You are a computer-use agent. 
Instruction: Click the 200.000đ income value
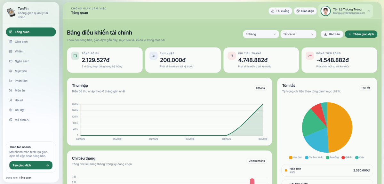pos(173,60)
